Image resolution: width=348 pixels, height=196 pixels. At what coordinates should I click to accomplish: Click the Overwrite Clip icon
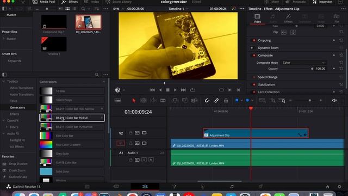(x=185, y=100)
